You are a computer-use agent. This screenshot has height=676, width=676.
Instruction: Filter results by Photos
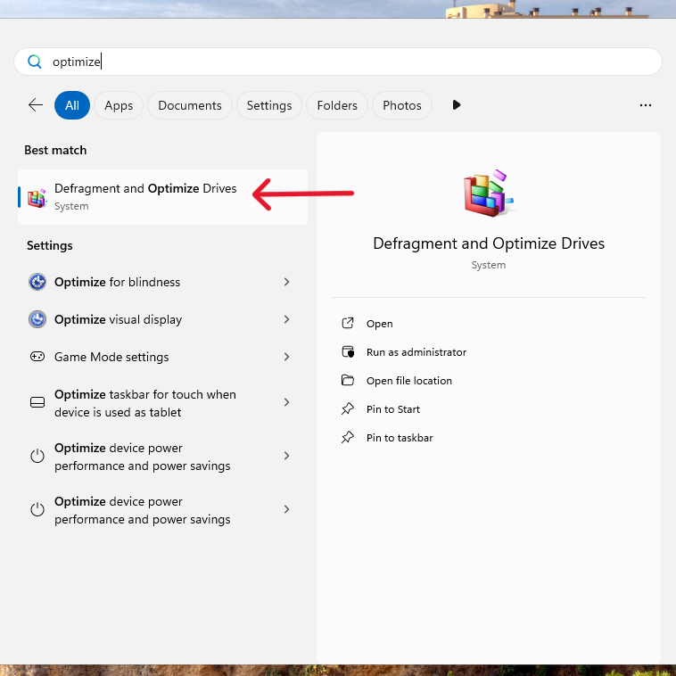pyautogui.click(x=401, y=105)
